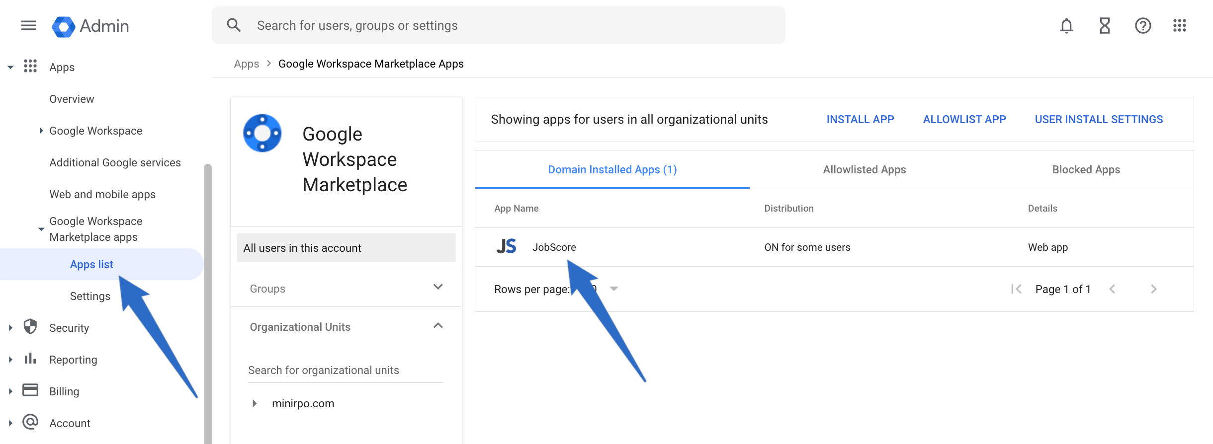Click the Security label in sidebar
The image size is (1213, 444).
pos(69,328)
